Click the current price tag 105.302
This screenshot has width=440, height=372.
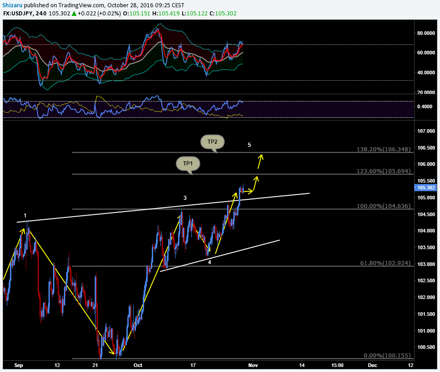coord(426,188)
